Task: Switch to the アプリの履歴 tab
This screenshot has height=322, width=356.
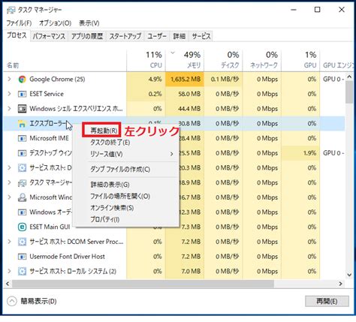Action: [87, 37]
